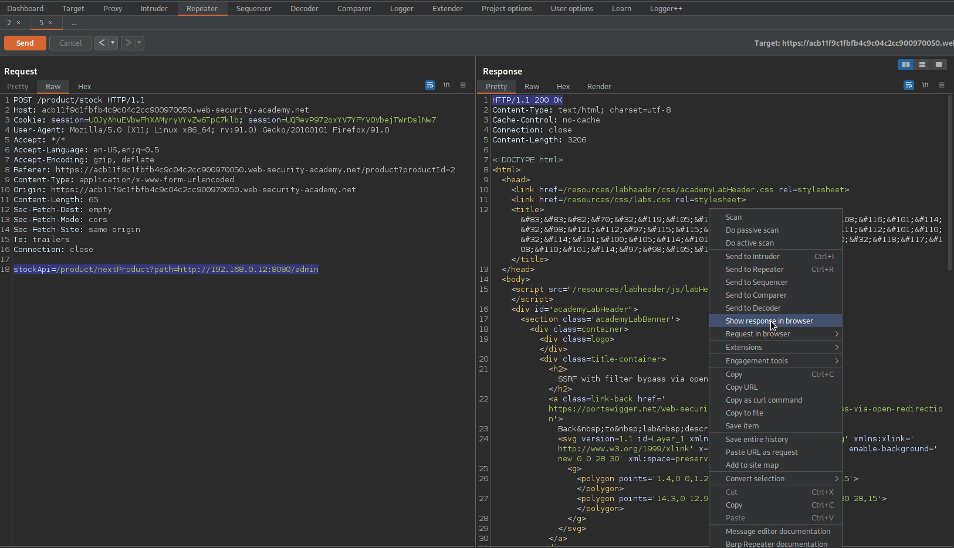The image size is (954, 548).
Task: Open the User options tab
Action: (x=572, y=8)
